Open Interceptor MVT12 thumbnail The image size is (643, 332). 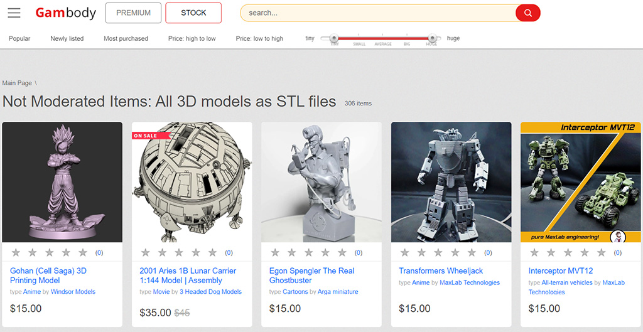click(x=581, y=182)
